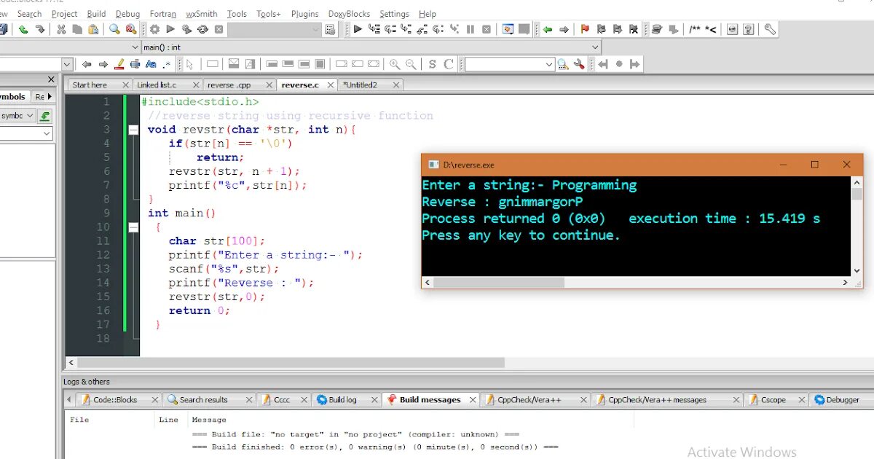Click the DoxyBlocks block comment /** icon
874x459 pixels.
pos(694,29)
